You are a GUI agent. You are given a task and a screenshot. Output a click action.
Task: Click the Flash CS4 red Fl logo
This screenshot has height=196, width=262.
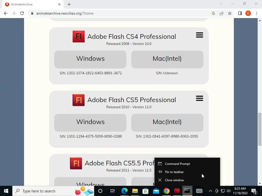tap(79, 36)
